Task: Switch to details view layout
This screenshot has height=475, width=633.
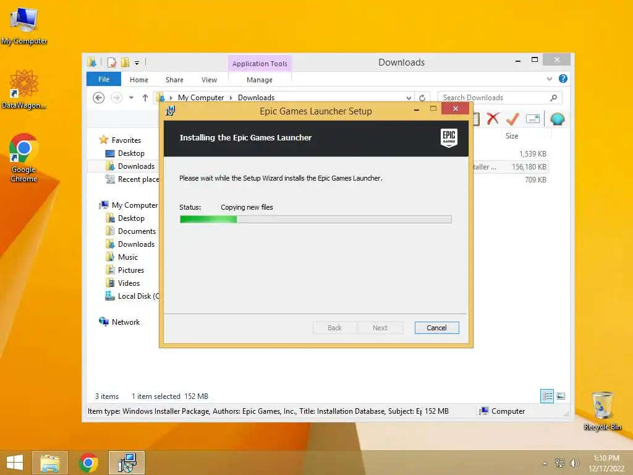Action: [547, 396]
